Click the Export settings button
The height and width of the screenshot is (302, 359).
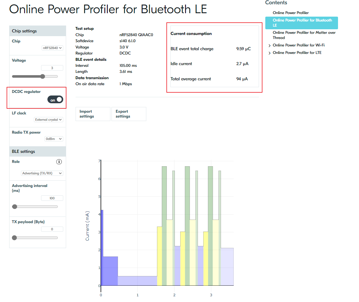129,114
